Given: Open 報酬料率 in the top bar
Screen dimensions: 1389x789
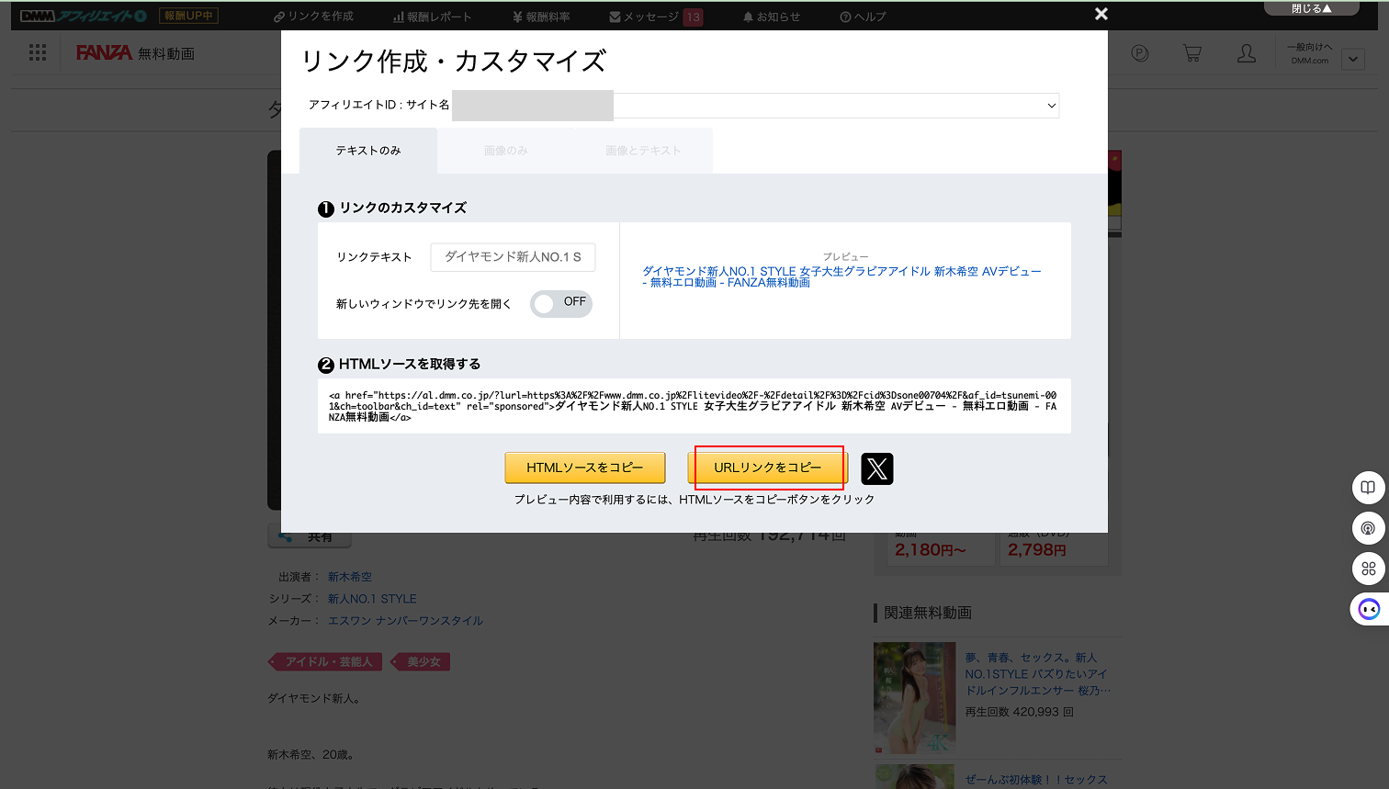Looking at the screenshot, I should [x=541, y=17].
